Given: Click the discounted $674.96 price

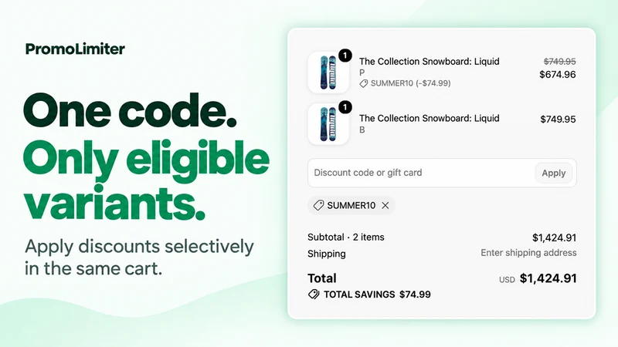Looking at the screenshot, I should click(x=557, y=74).
